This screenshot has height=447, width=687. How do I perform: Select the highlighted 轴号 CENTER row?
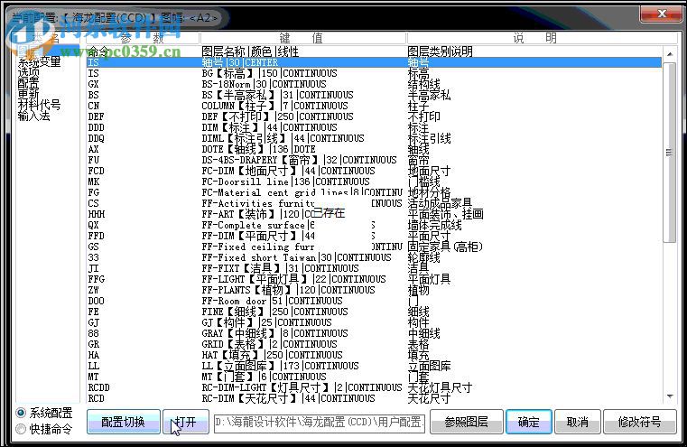pos(374,62)
